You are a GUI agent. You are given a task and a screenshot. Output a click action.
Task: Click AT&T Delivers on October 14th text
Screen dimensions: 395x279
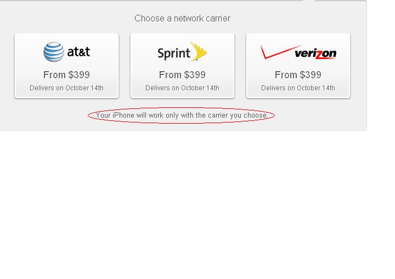(x=66, y=88)
